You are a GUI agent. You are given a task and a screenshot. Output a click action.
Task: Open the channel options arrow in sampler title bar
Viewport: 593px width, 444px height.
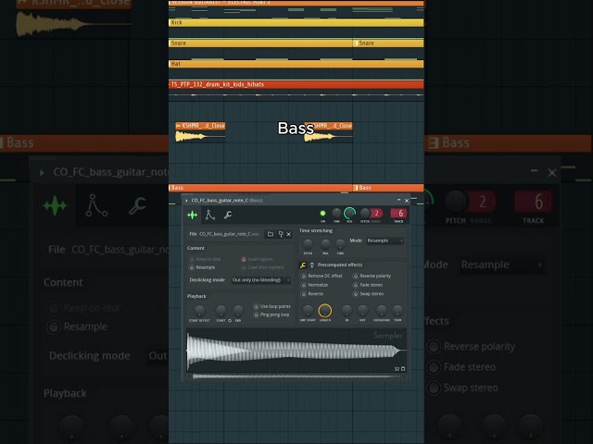pos(186,201)
